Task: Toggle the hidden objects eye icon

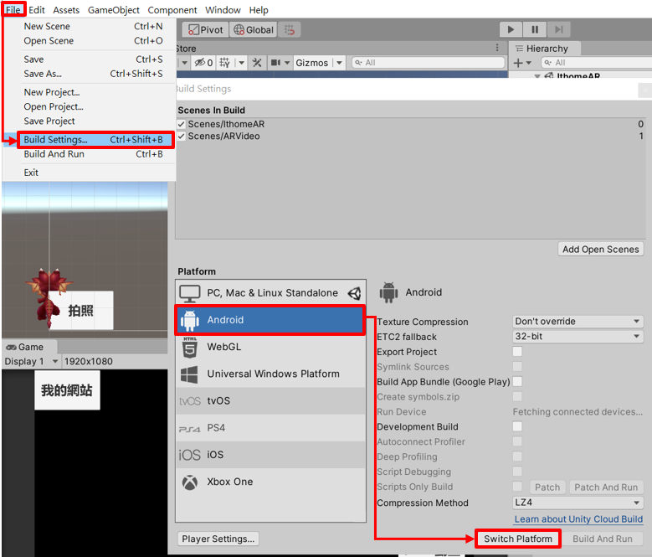Action: pyautogui.click(x=203, y=63)
